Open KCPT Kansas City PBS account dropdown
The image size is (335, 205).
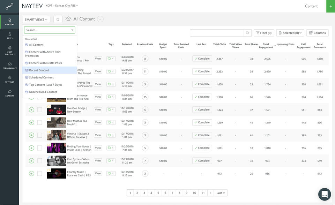point(62,6)
